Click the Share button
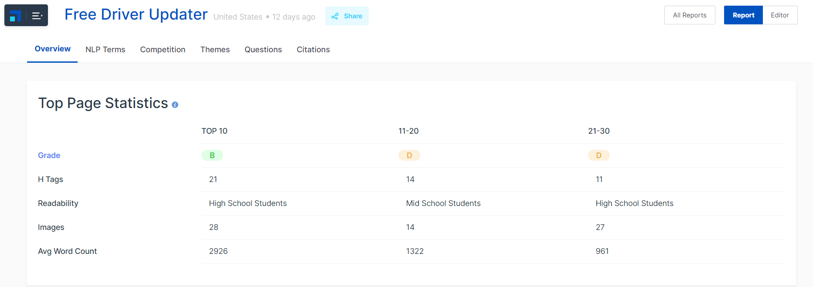813x287 pixels. (347, 16)
